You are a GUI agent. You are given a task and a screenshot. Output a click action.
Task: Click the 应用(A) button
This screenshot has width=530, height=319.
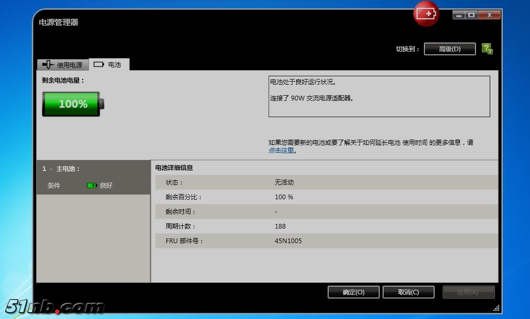(x=468, y=292)
